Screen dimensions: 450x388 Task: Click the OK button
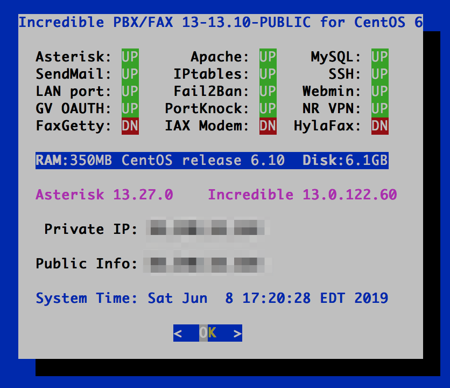coord(207,333)
